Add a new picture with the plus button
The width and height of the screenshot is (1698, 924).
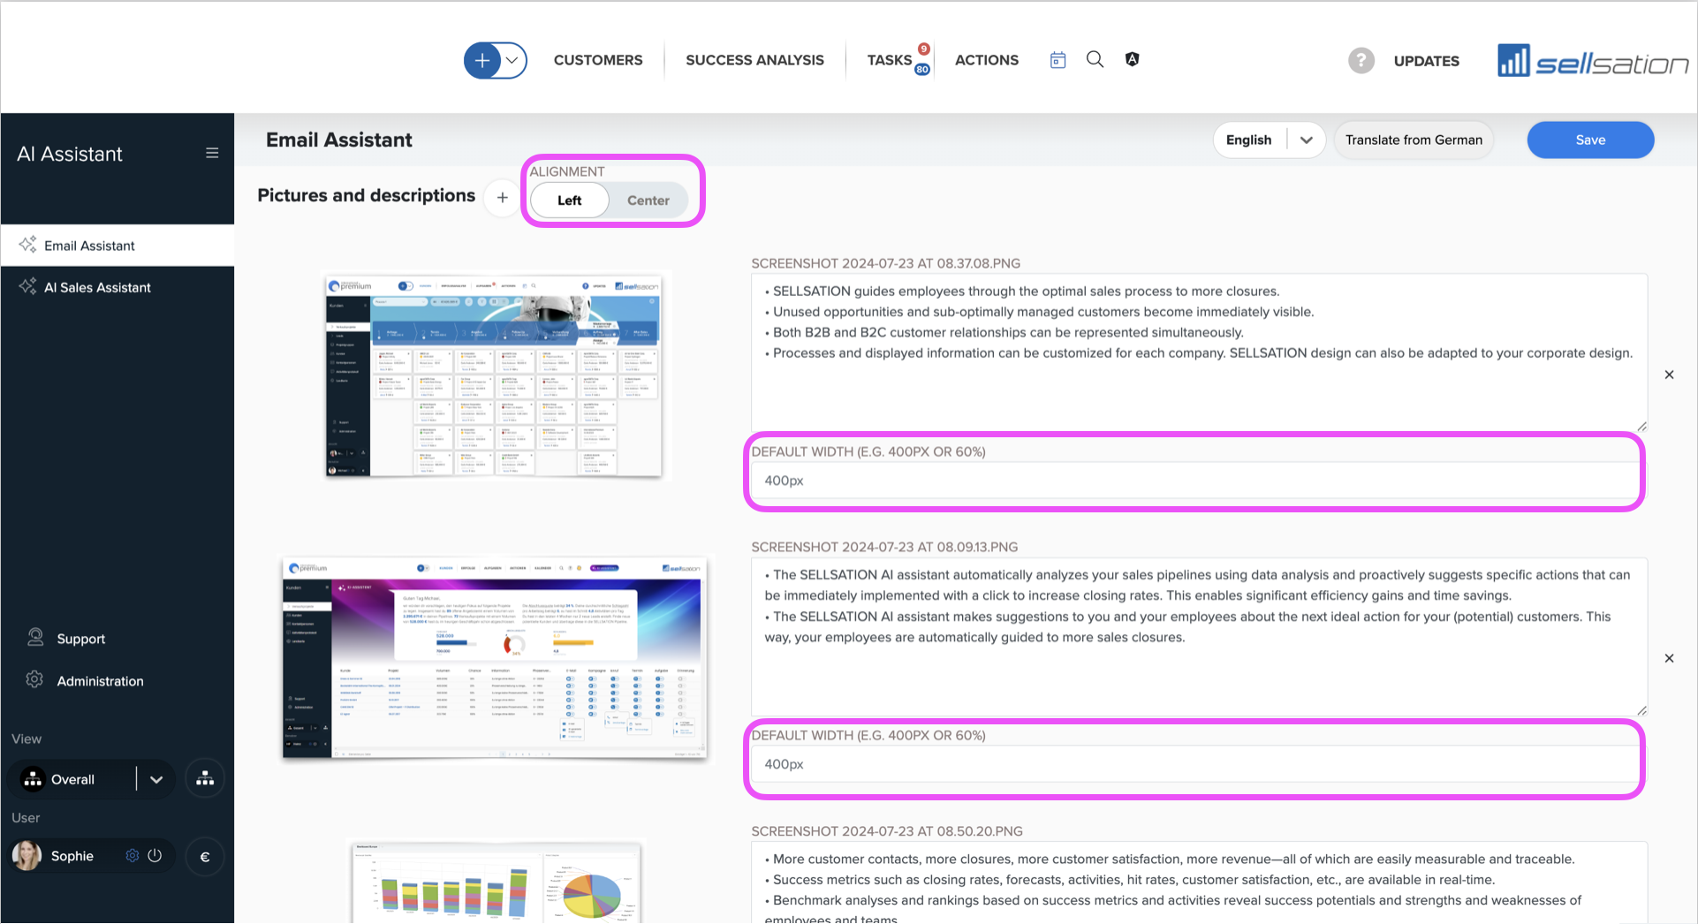tap(502, 197)
